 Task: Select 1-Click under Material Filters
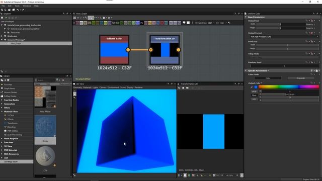(x=11, y=115)
